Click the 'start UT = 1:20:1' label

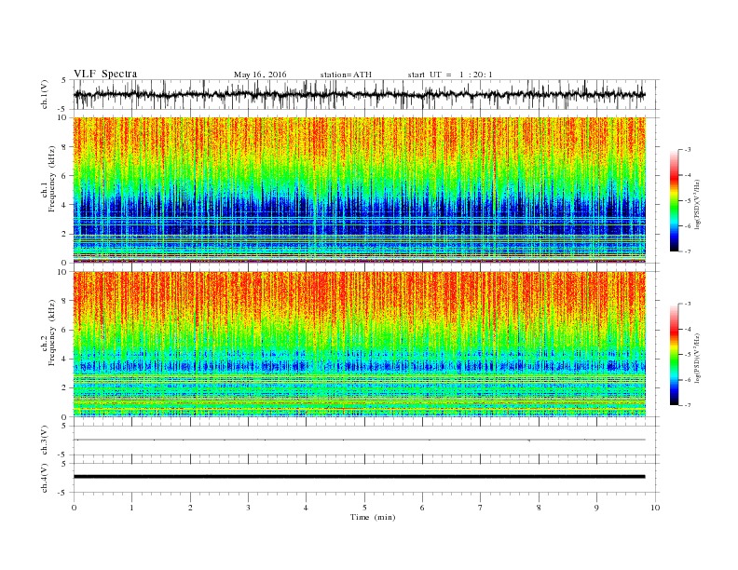[450, 75]
